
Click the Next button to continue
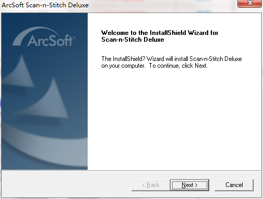click(189, 185)
